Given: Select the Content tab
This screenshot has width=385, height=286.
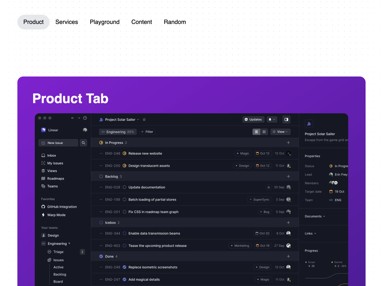Looking at the screenshot, I should (142, 22).
